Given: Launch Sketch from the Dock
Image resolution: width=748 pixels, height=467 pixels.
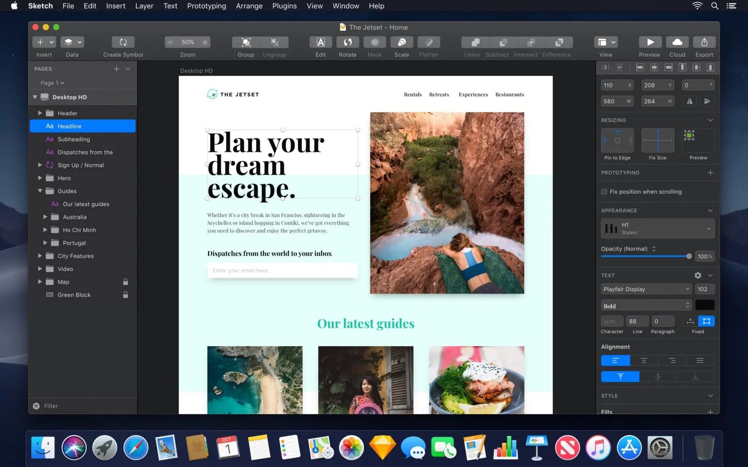Looking at the screenshot, I should click(x=382, y=447).
